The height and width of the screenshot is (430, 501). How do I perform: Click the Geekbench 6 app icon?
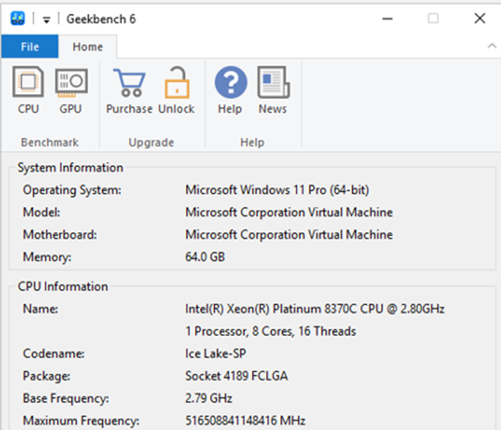tap(18, 18)
